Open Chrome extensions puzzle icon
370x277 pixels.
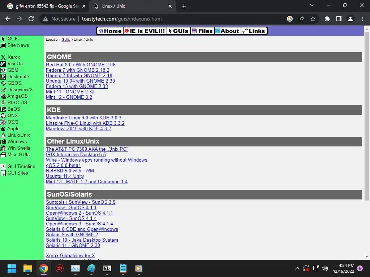pos(327,19)
